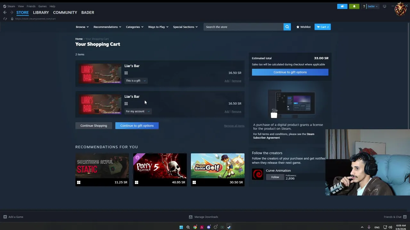410x230 pixels.
Task: Click the Curve Animation creator logo
Action: [x=258, y=174]
